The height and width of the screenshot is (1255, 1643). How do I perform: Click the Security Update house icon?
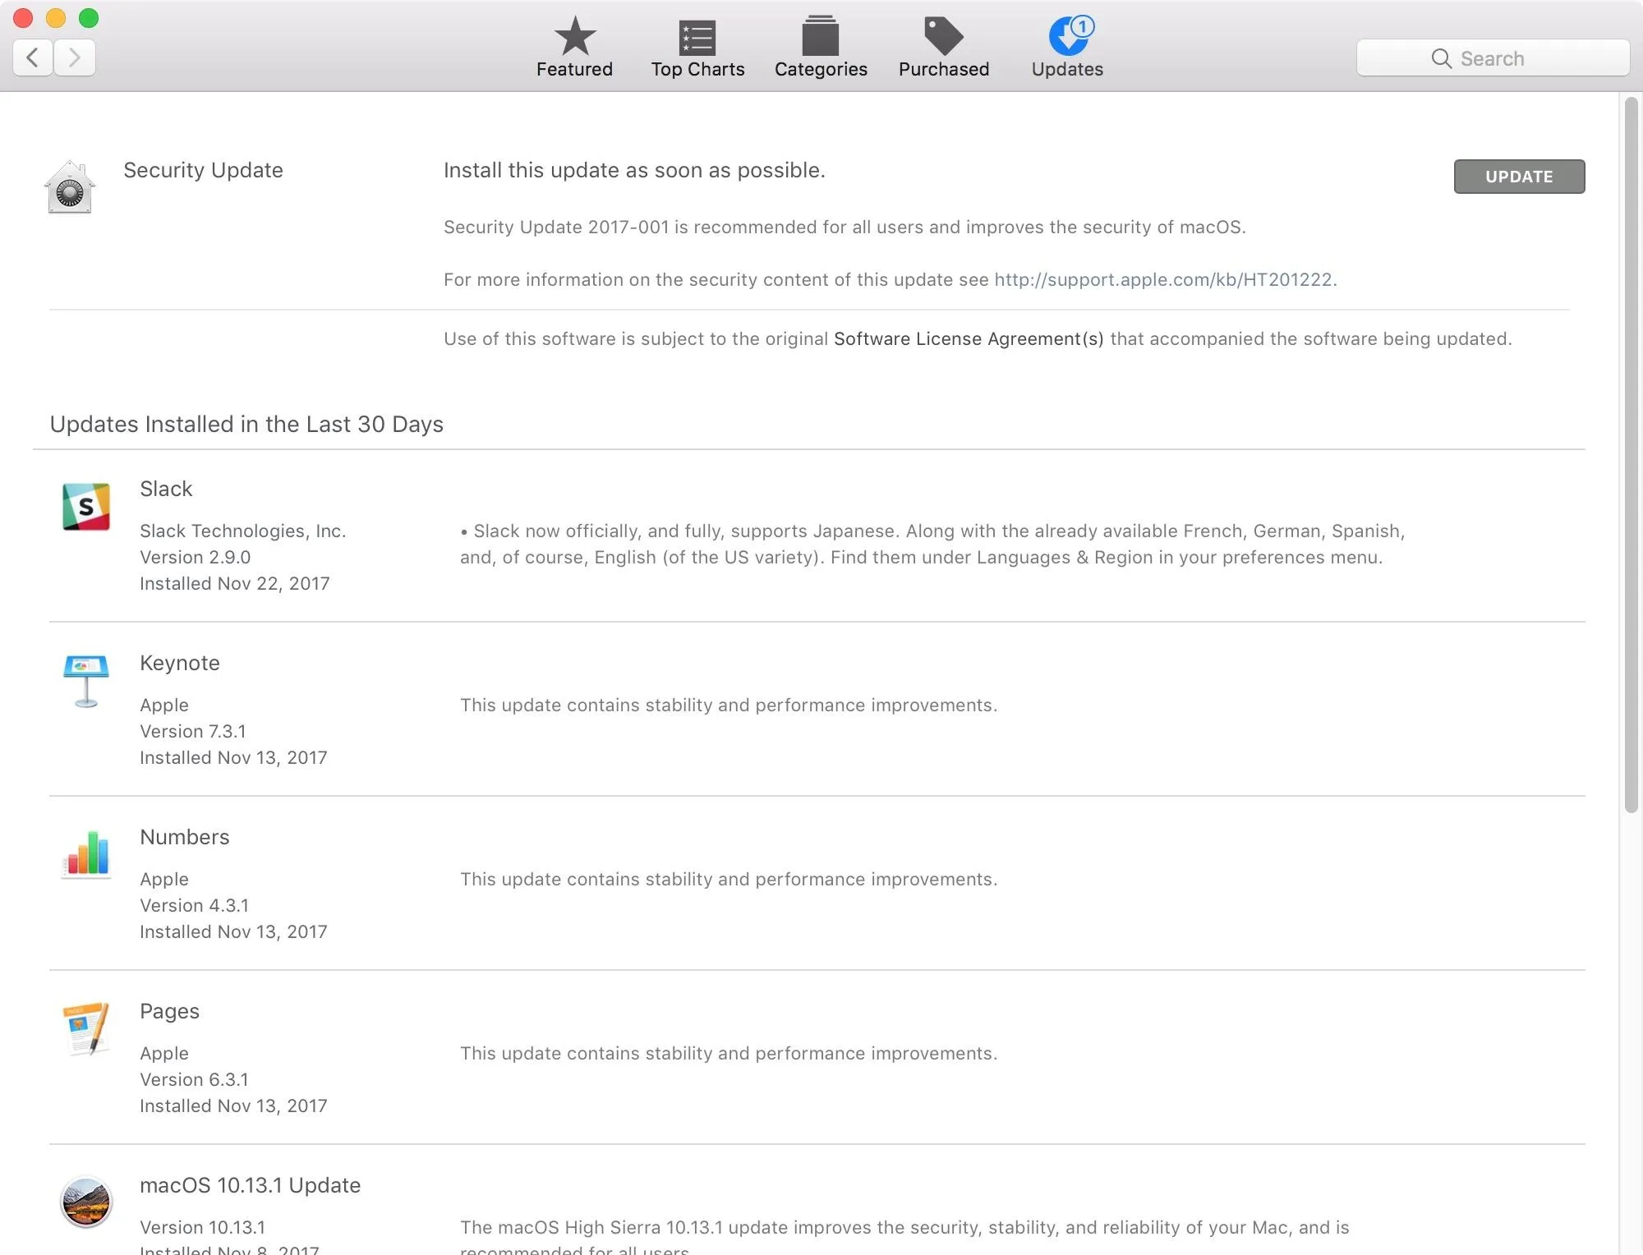70,187
